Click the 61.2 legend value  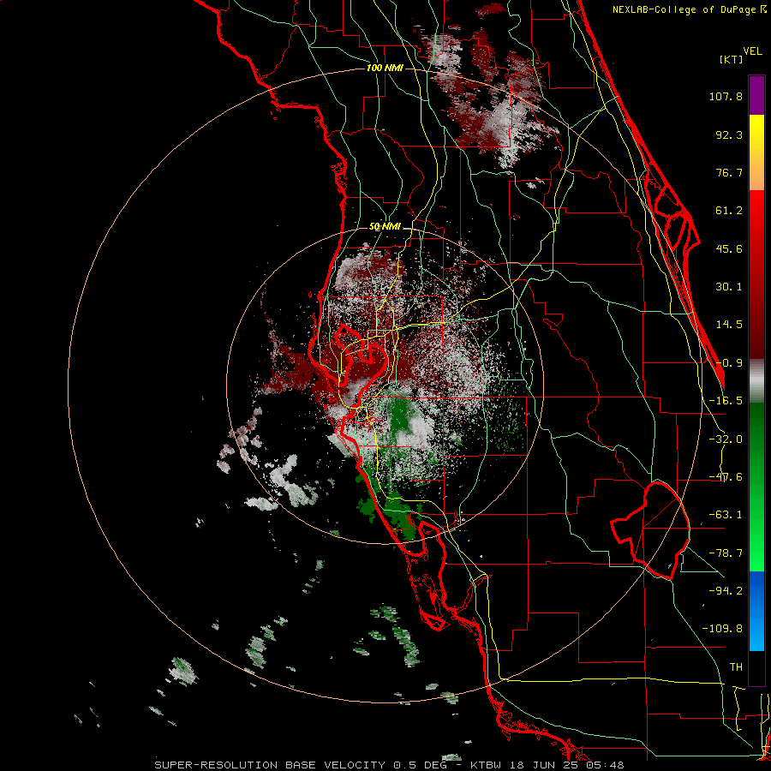click(729, 211)
